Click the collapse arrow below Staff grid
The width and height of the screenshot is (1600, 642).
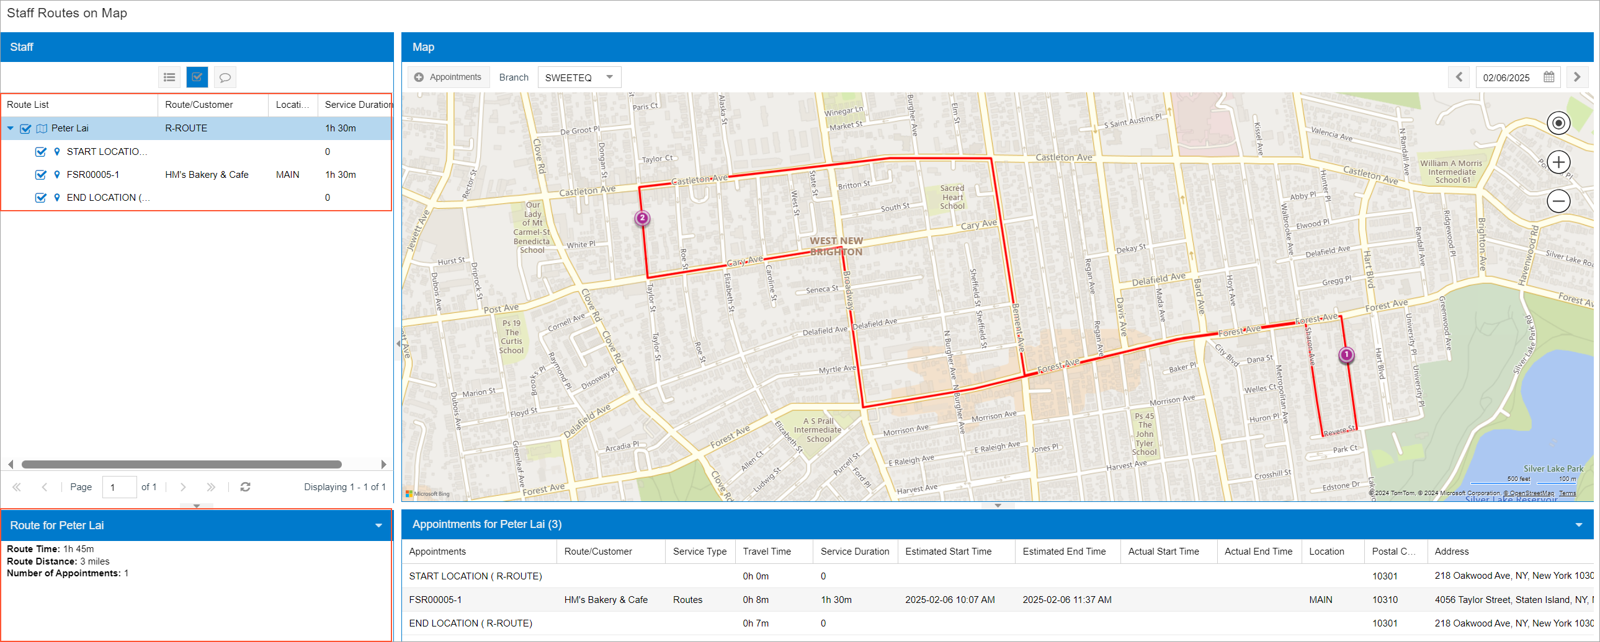[196, 506]
